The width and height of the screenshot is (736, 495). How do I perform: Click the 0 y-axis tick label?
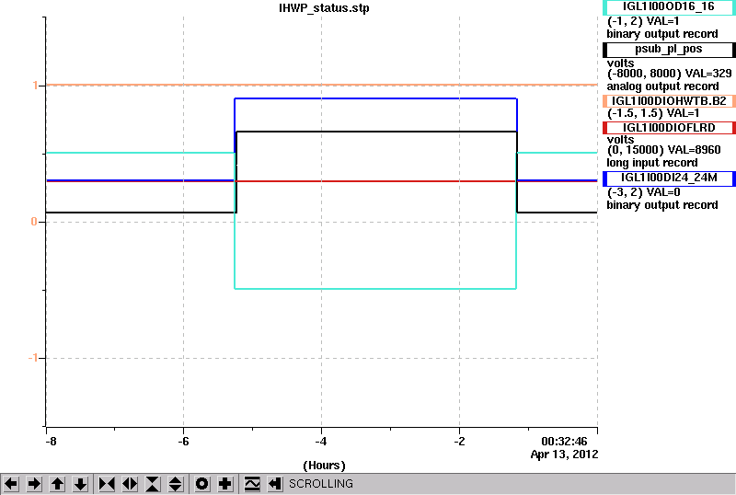[34, 221]
